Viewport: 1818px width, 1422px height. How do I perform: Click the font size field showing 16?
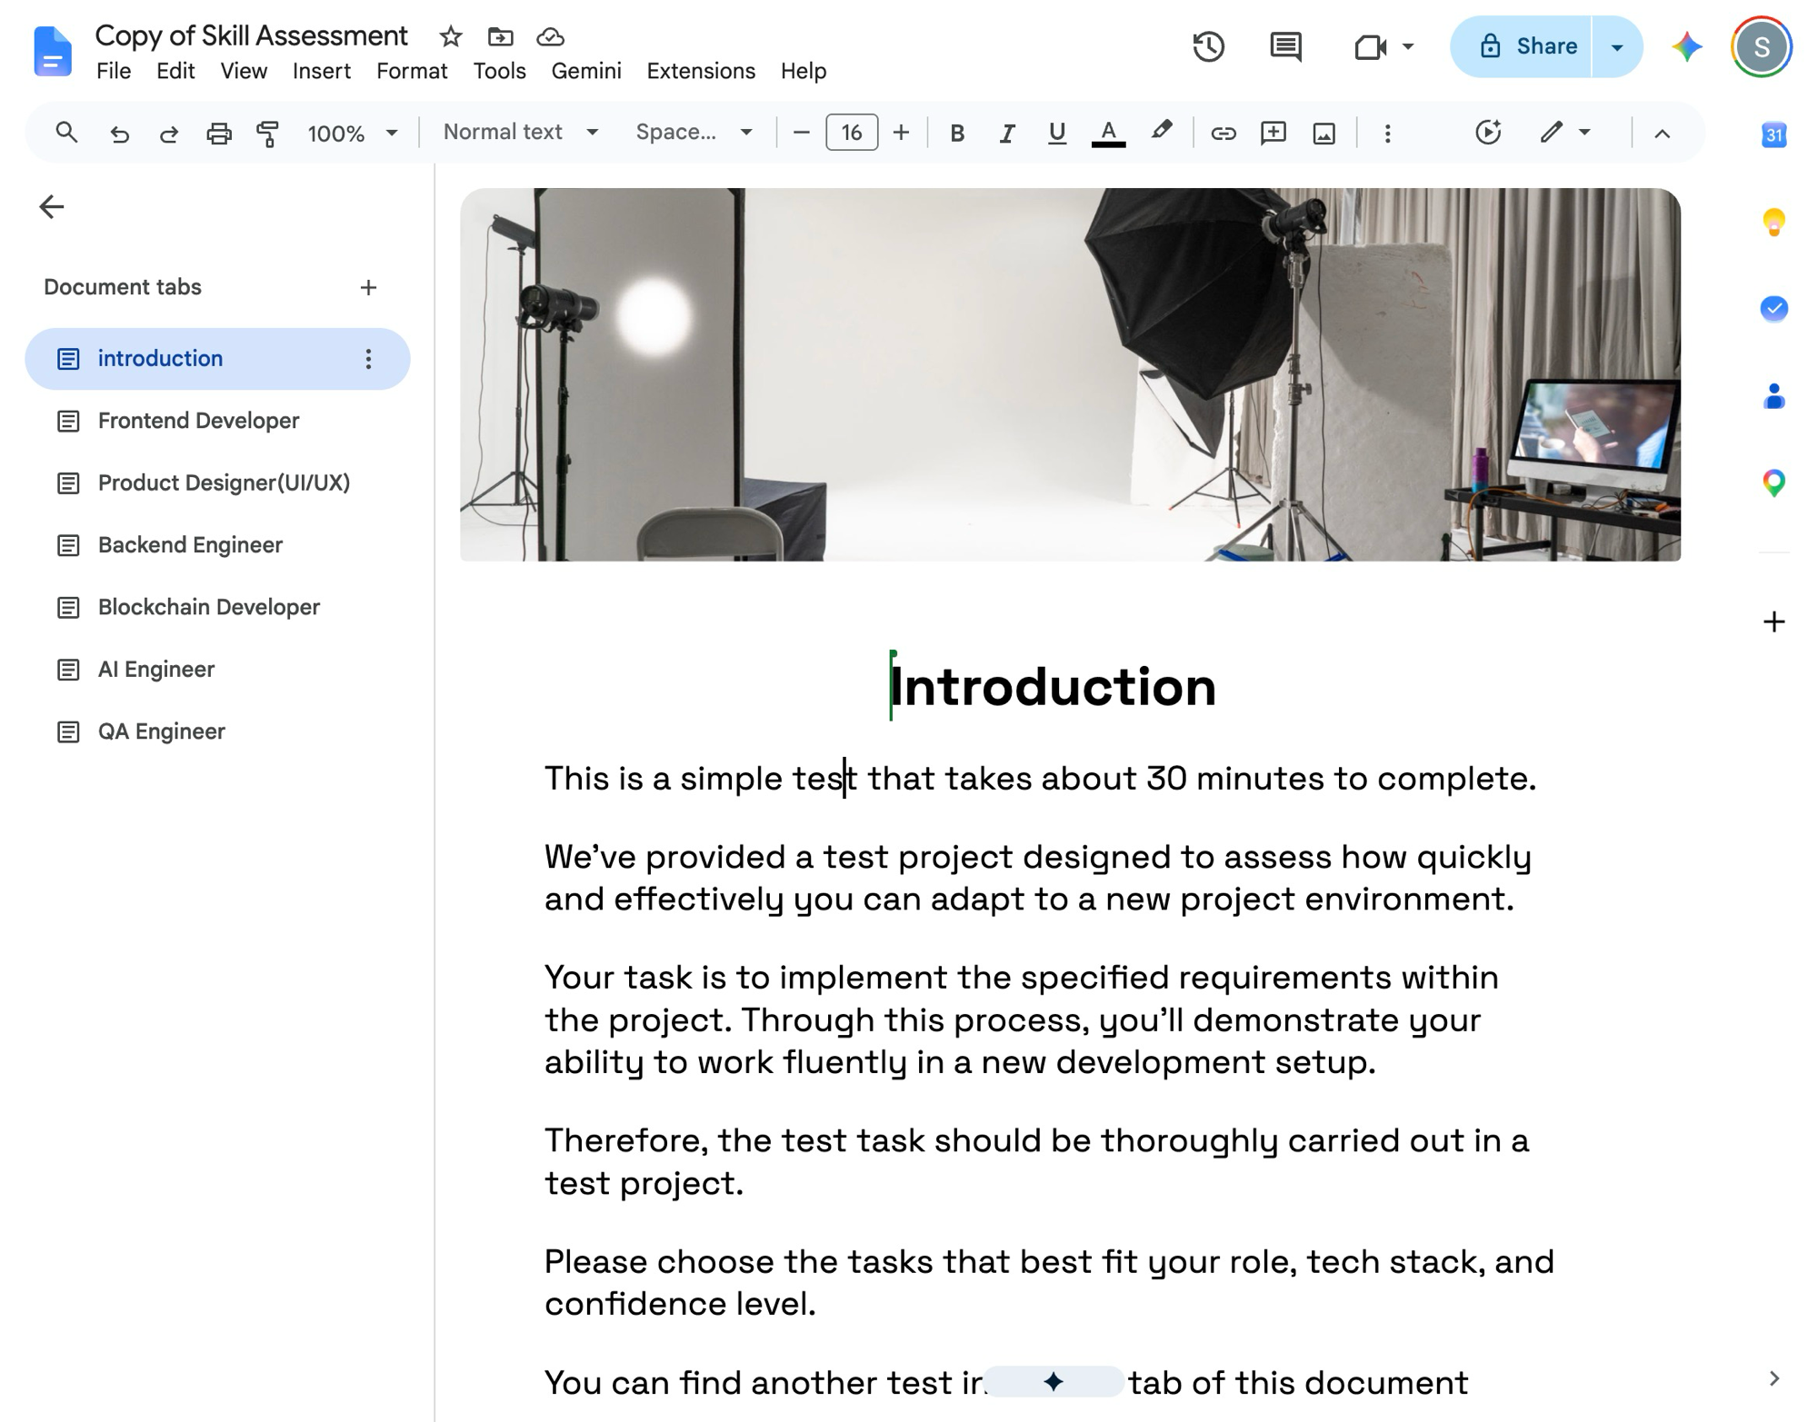click(x=852, y=133)
